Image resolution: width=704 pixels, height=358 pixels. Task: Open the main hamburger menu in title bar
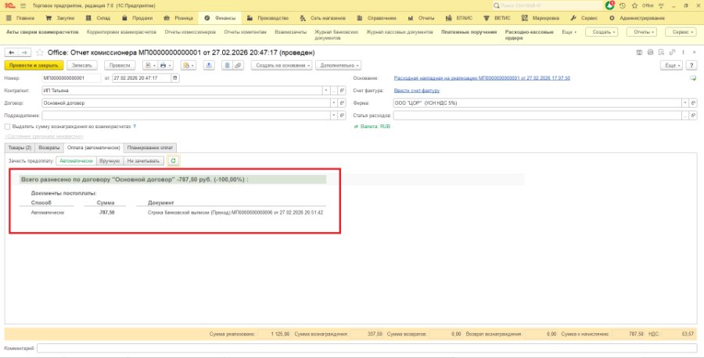coord(23,5)
